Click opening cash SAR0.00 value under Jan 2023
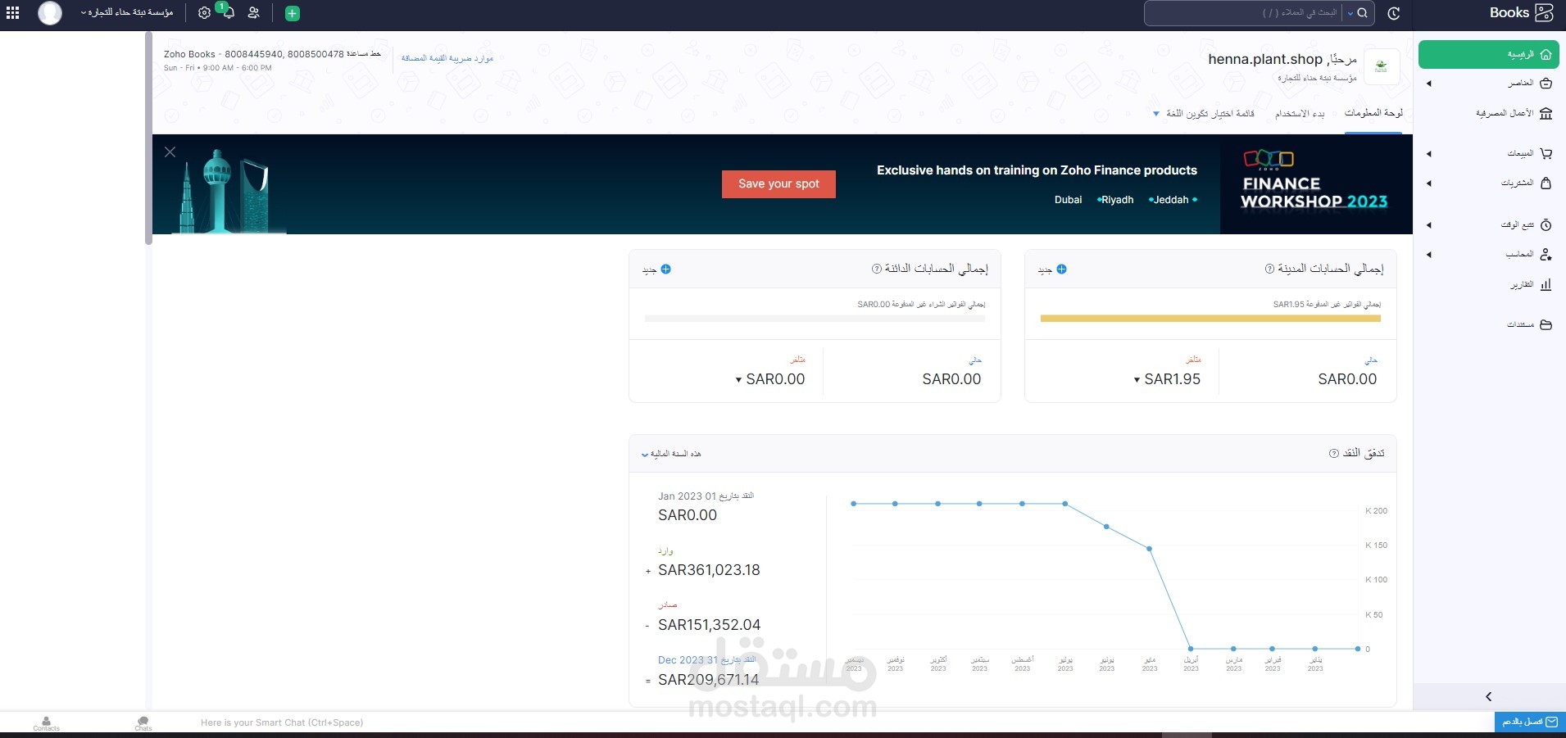The image size is (1566, 738). point(688,515)
